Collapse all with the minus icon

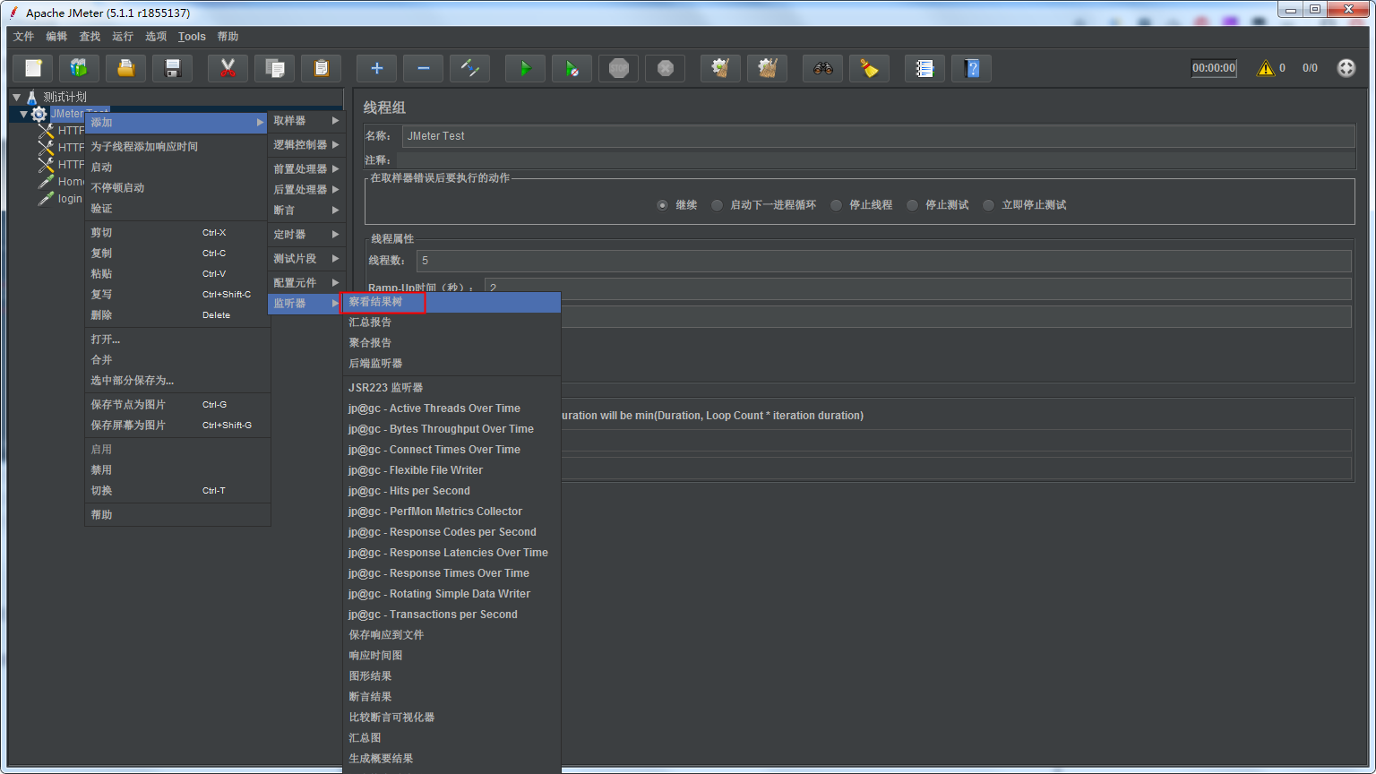pyautogui.click(x=423, y=68)
